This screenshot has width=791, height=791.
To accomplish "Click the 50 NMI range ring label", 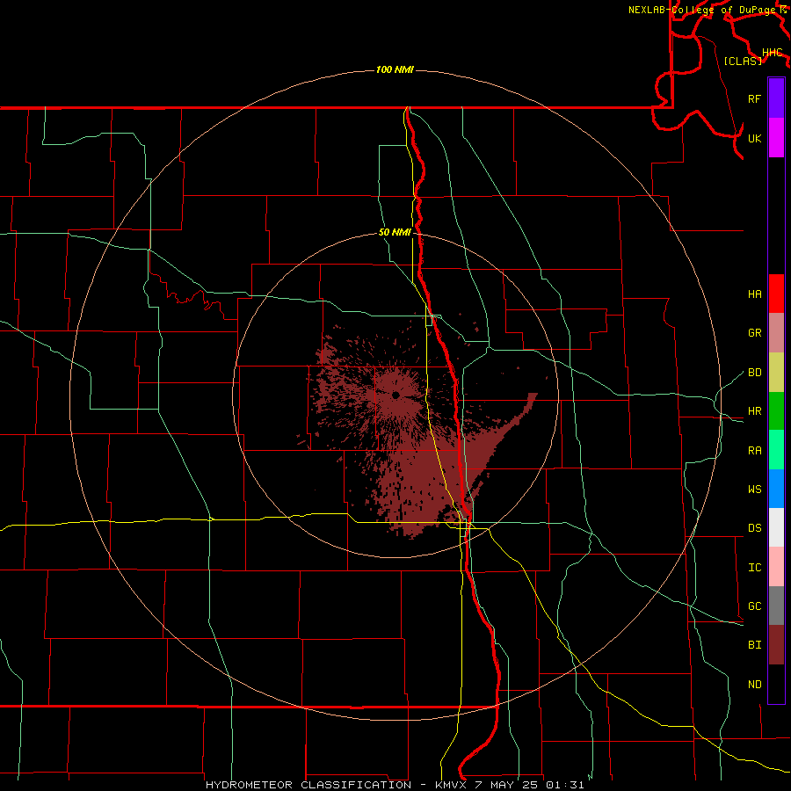I will [395, 232].
